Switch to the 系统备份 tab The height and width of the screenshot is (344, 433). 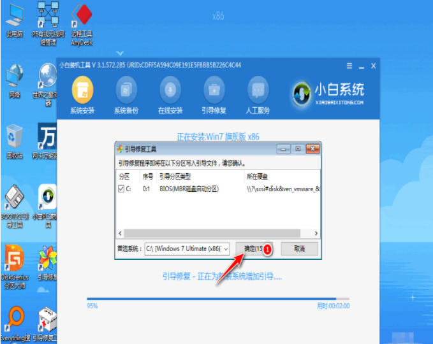click(x=126, y=96)
